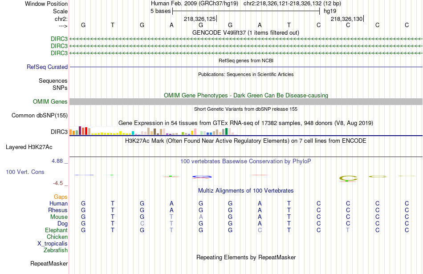The width and height of the screenshot is (423, 274).
Task: Click the orange 'Gaps' row label
Action: pyautogui.click(x=61, y=197)
